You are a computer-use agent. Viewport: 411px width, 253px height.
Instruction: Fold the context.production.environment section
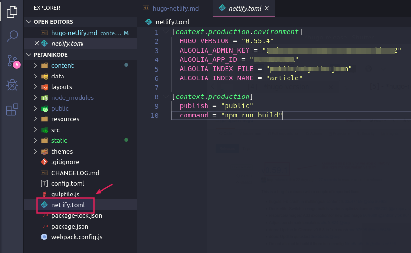point(166,32)
